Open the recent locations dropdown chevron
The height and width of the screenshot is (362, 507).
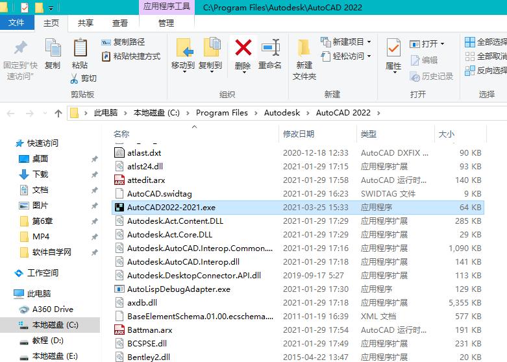coord(45,114)
